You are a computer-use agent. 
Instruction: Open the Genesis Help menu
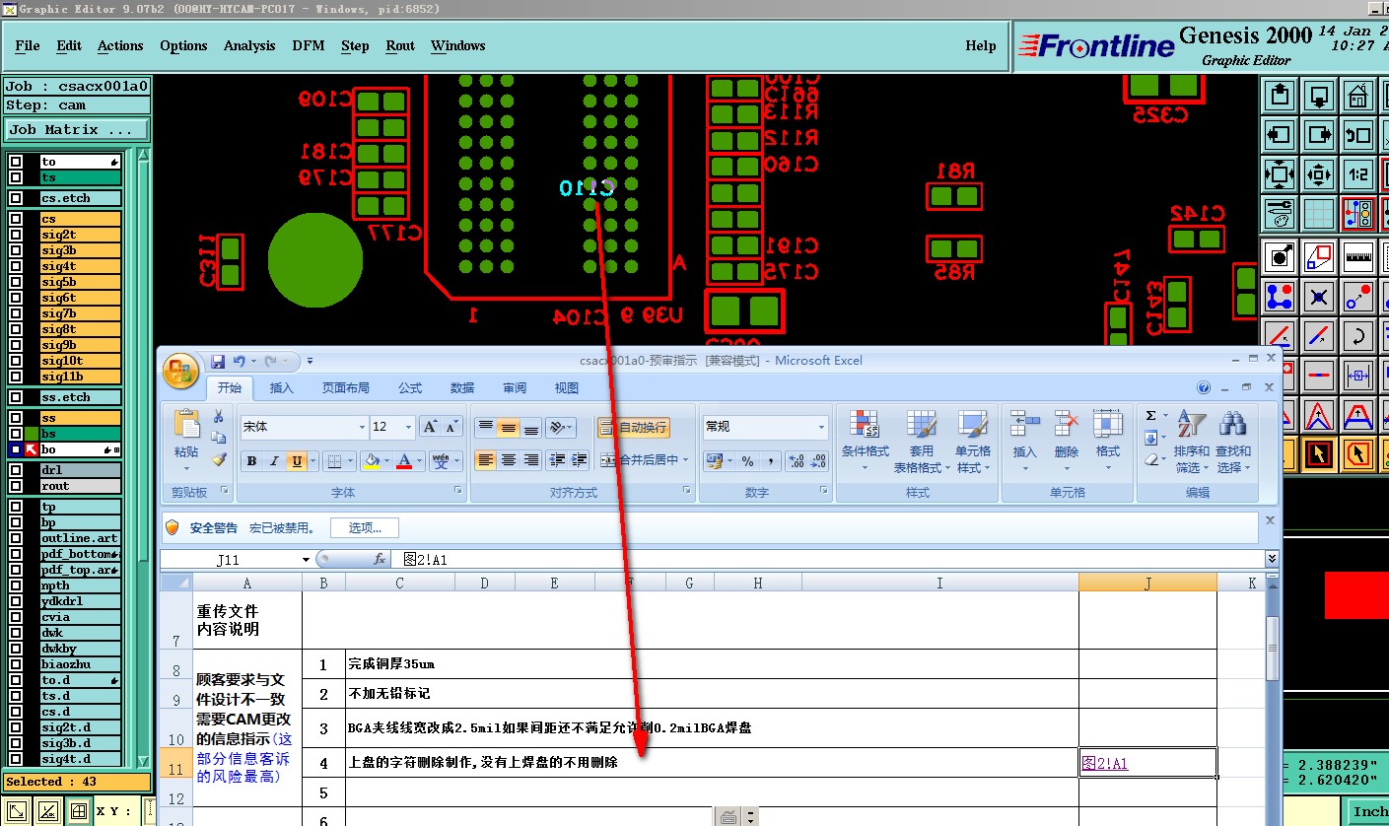coord(981,45)
